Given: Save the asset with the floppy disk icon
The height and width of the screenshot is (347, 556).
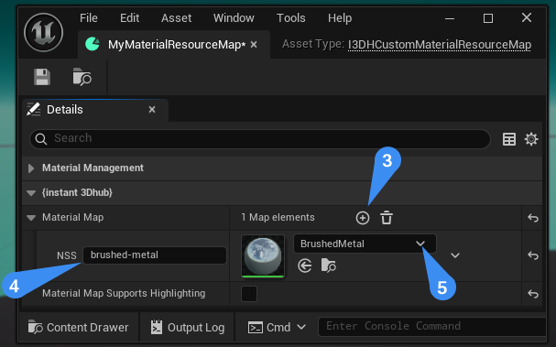Looking at the screenshot, I should point(42,77).
